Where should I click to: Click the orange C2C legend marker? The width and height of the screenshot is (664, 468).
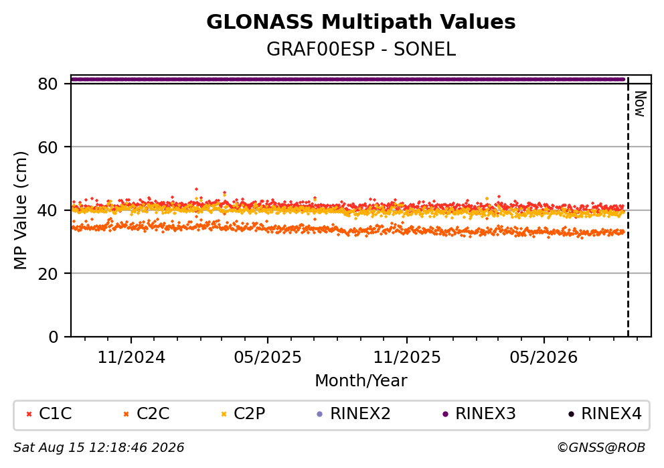pos(126,414)
